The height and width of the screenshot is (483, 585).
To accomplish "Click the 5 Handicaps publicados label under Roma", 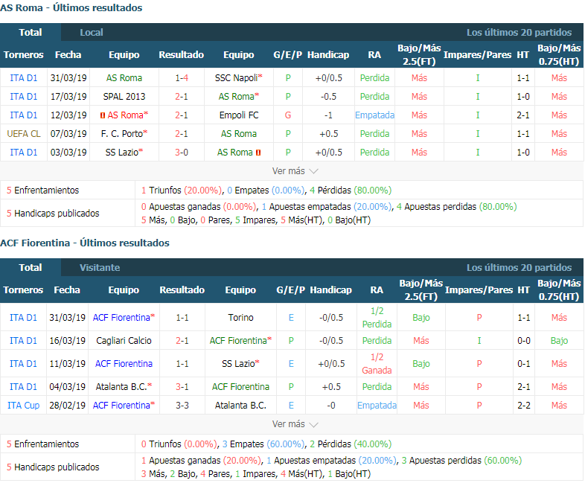I will [x=53, y=214].
